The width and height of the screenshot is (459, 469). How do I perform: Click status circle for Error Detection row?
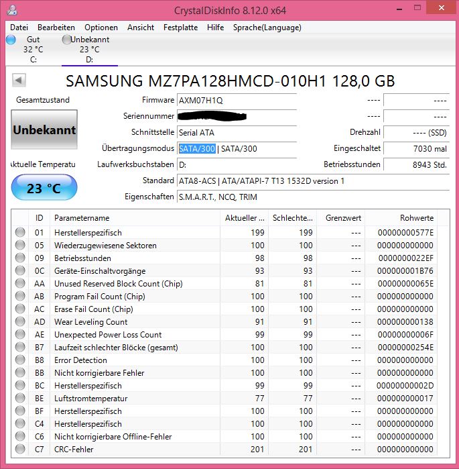(x=20, y=360)
